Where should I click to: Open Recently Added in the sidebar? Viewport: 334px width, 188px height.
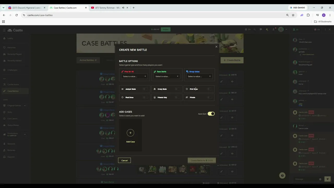pos(14,61)
